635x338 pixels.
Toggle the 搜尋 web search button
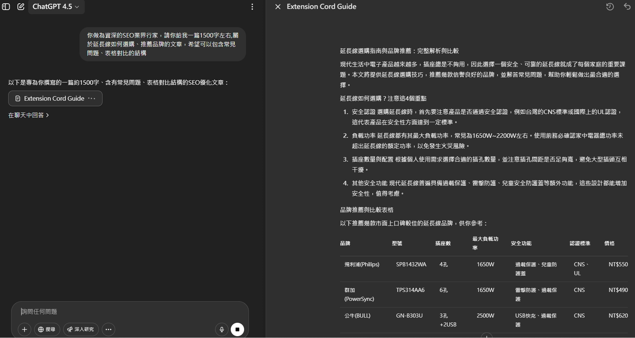point(47,329)
